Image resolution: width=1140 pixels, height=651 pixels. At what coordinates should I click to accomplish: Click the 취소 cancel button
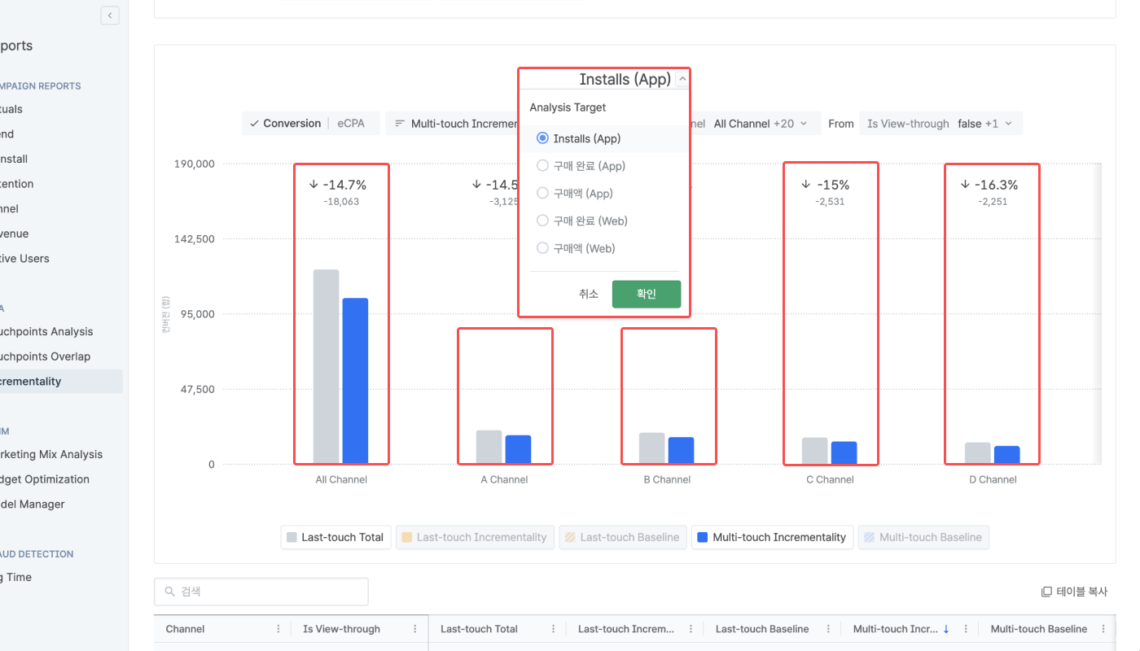[x=589, y=294]
